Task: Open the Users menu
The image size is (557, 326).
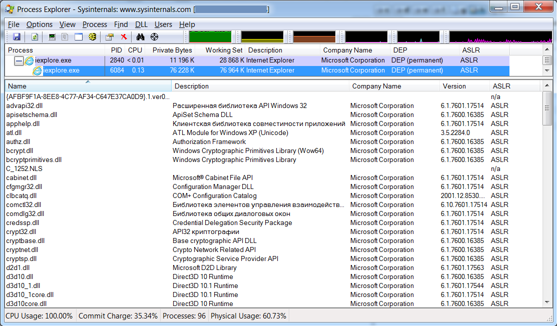Action: pyautogui.click(x=163, y=24)
